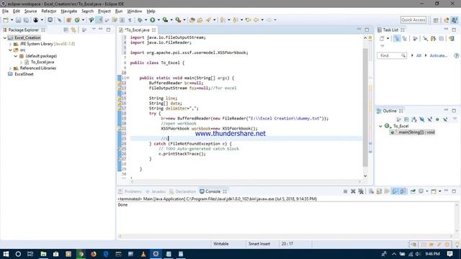Click the Last Edit Location arrow icon

(248, 20)
